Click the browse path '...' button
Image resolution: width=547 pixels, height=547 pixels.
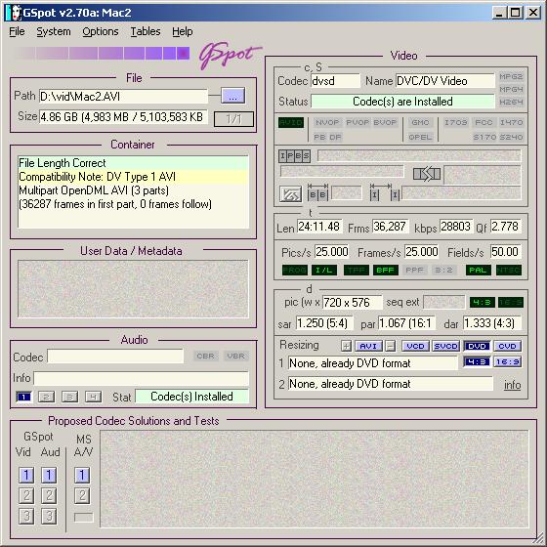point(233,96)
